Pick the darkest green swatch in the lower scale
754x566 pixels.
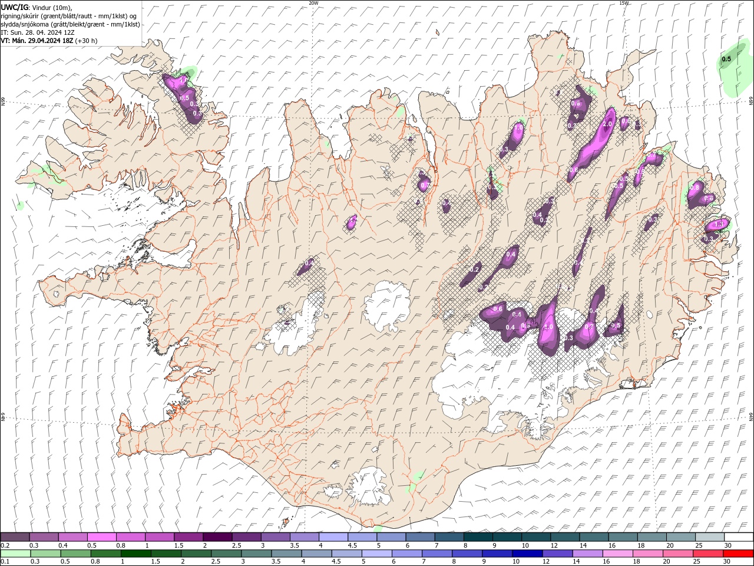[135, 554]
